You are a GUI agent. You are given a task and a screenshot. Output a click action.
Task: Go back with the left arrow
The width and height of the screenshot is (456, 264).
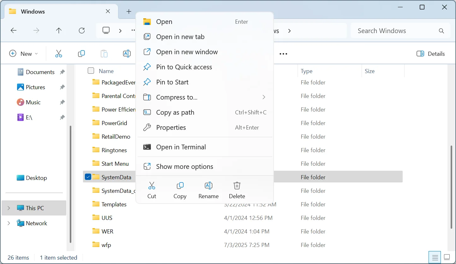click(14, 31)
